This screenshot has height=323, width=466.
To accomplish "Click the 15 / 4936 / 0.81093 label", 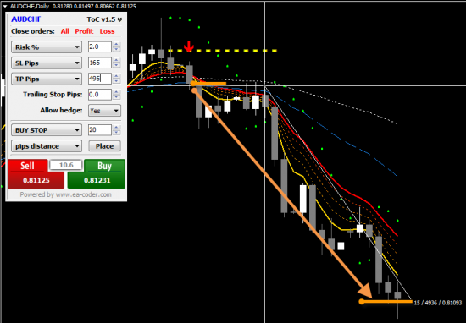I will pyautogui.click(x=438, y=303).
